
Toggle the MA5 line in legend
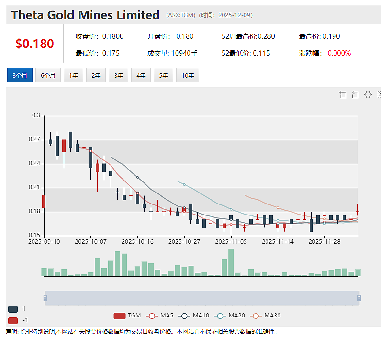point(159,316)
